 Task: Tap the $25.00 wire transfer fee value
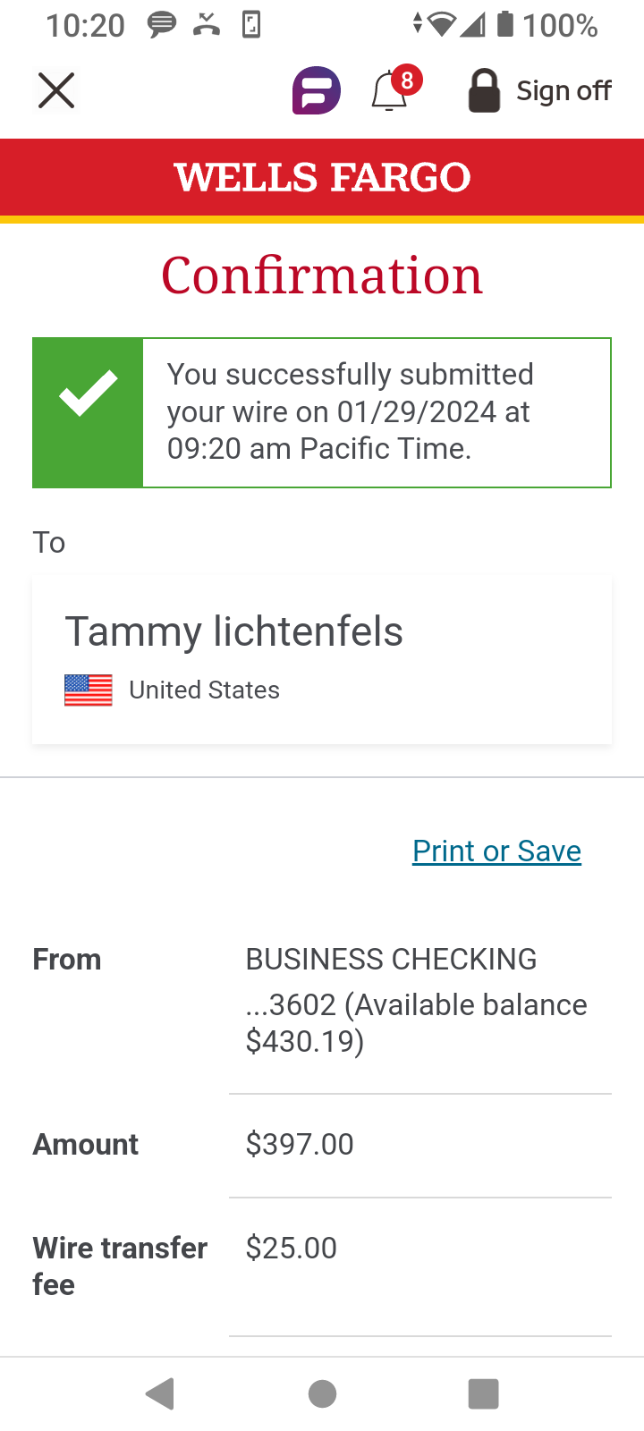(x=292, y=1248)
